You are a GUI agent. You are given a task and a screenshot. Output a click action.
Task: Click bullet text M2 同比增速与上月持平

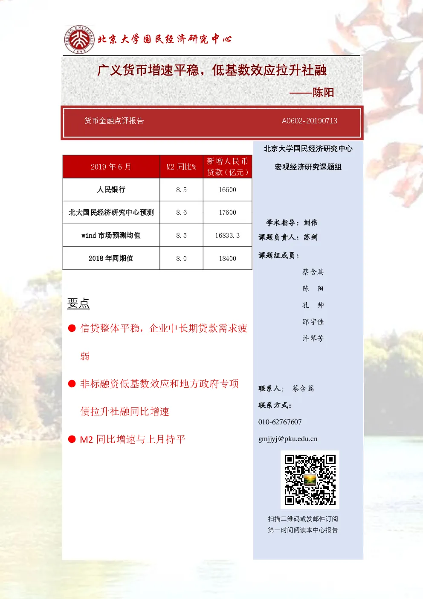pos(133,439)
